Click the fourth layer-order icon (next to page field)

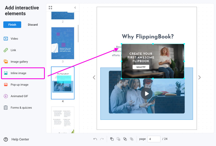[132, 139]
